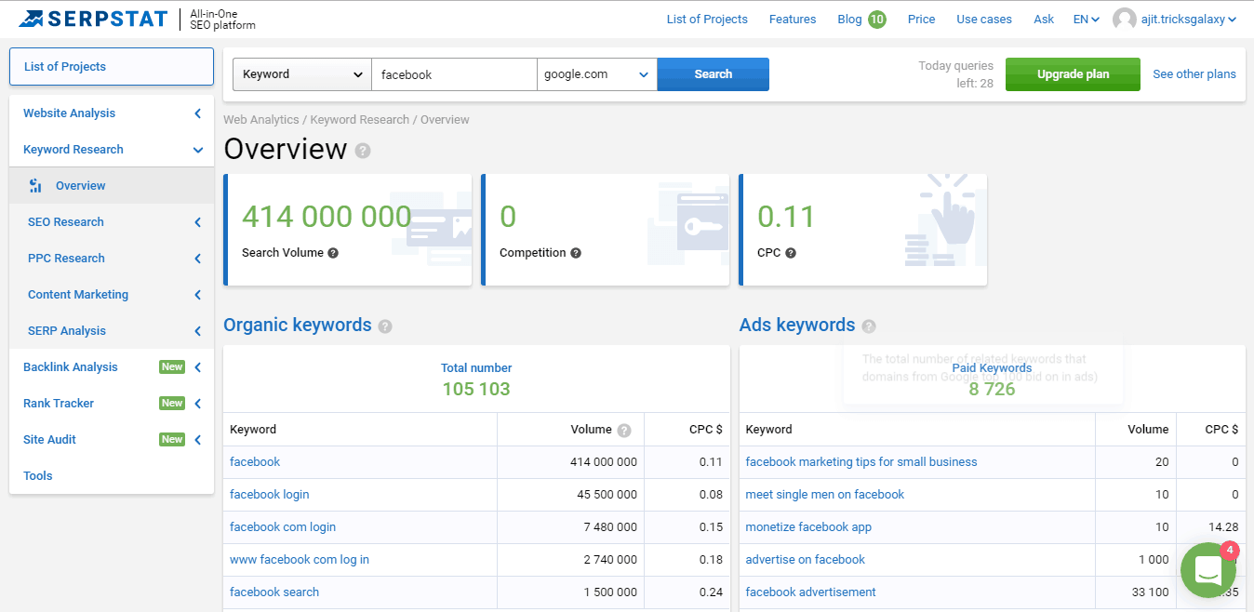Click CPC value 14.28 in Ads table
Image resolution: width=1254 pixels, height=612 pixels.
(x=1222, y=527)
